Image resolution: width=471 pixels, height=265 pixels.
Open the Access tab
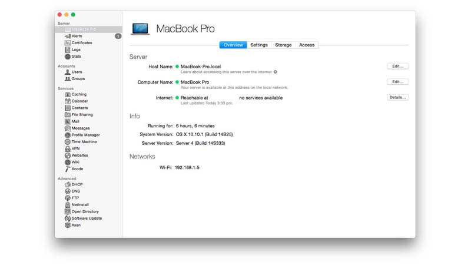tap(307, 45)
